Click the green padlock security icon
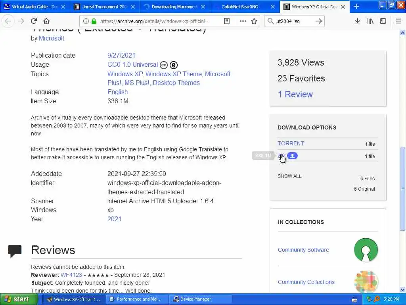This screenshot has width=406, height=305. [94, 21]
